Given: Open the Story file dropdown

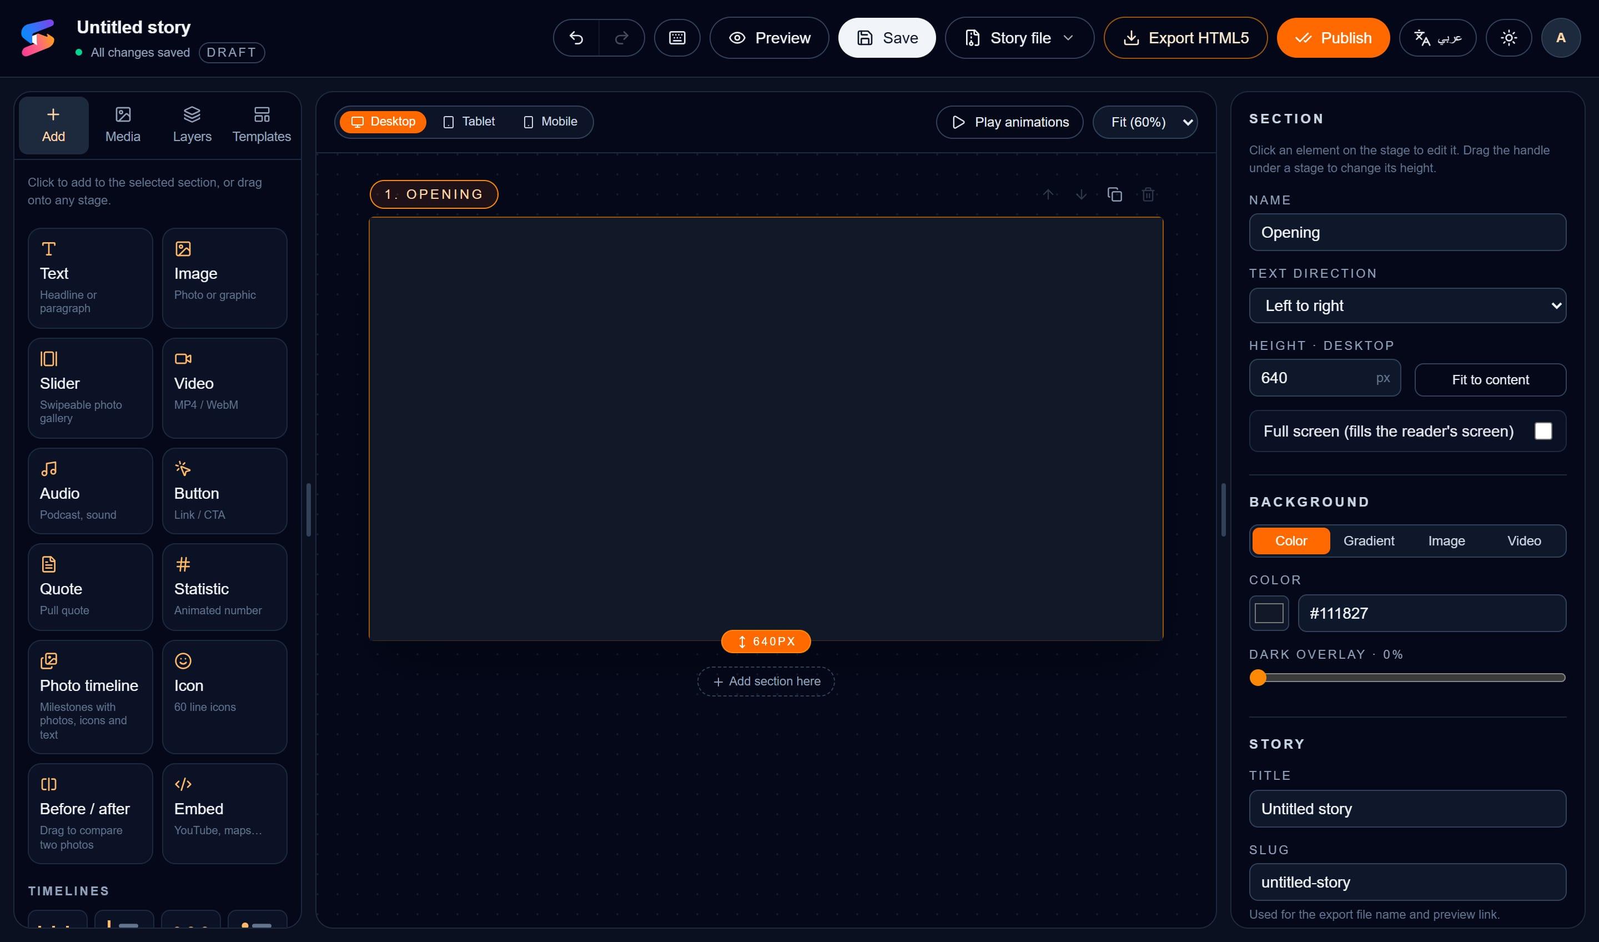Looking at the screenshot, I should click(x=1019, y=38).
